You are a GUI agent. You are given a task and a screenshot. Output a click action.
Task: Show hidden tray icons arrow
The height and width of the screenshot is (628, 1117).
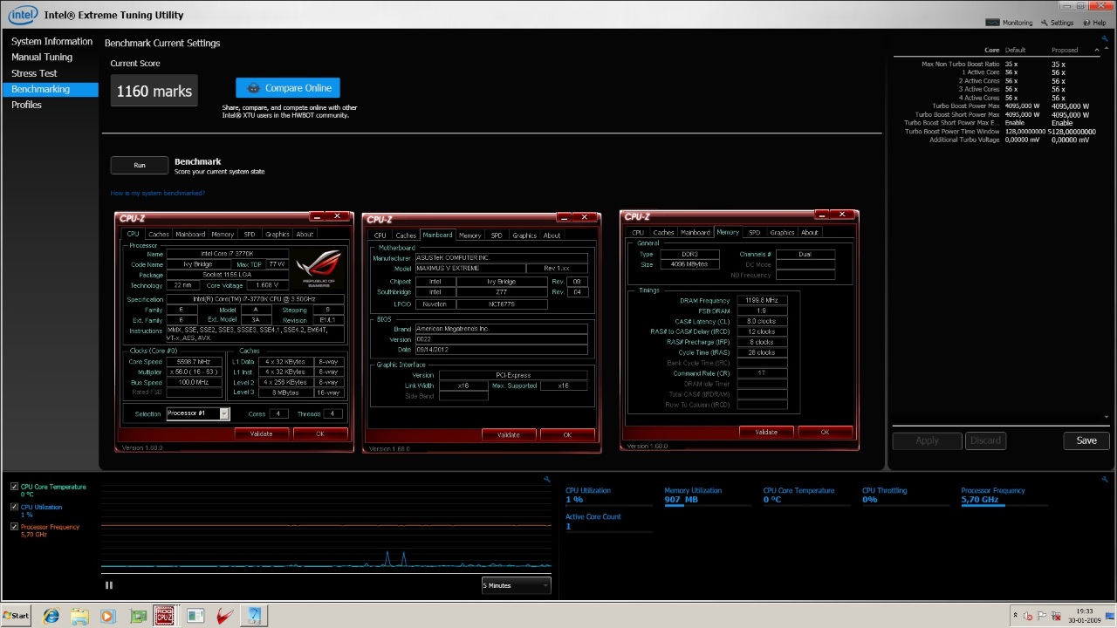(x=1014, y=616)
